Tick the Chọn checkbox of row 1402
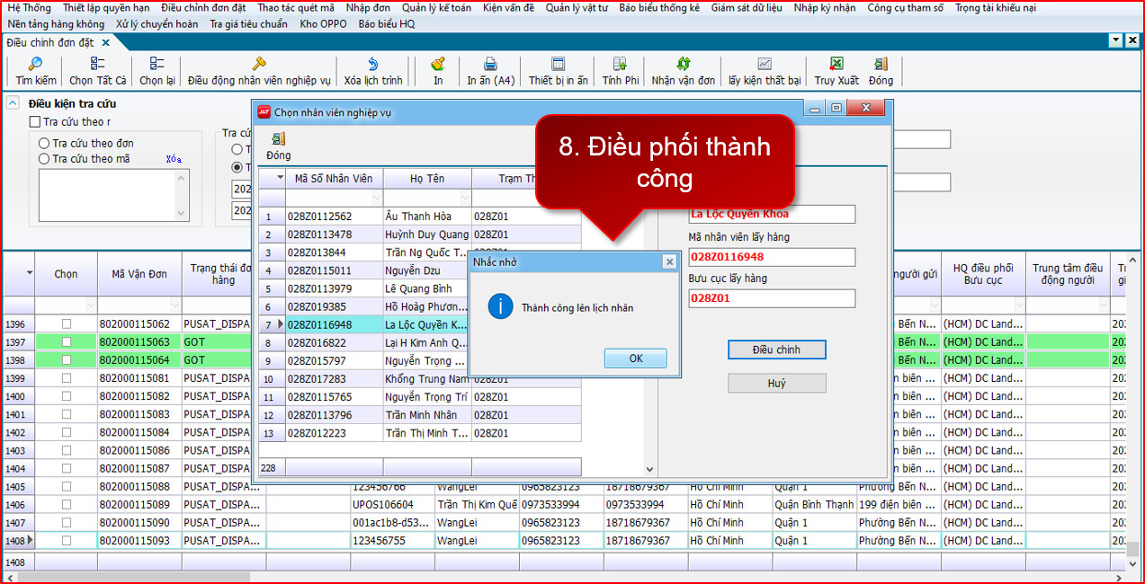 click(66, 432)
